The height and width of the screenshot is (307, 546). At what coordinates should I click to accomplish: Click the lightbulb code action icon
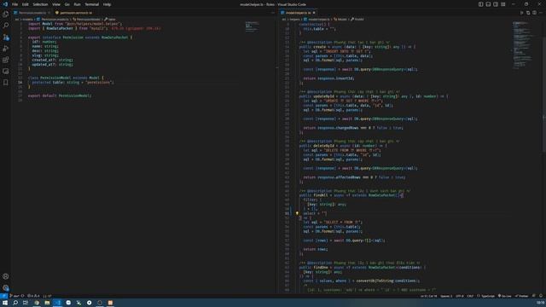tap(297, 213)
